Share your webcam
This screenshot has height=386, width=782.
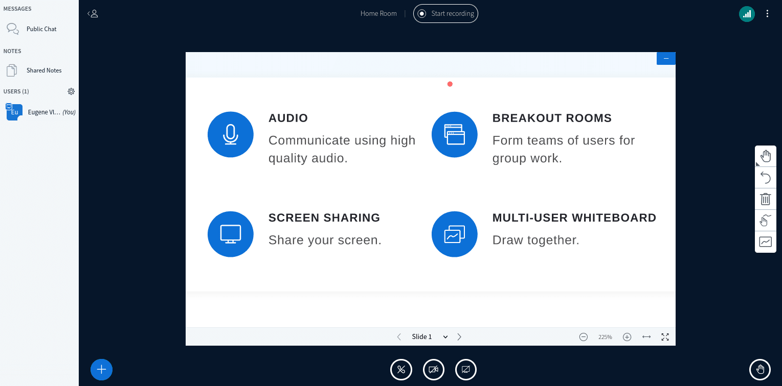coord(433,369)
